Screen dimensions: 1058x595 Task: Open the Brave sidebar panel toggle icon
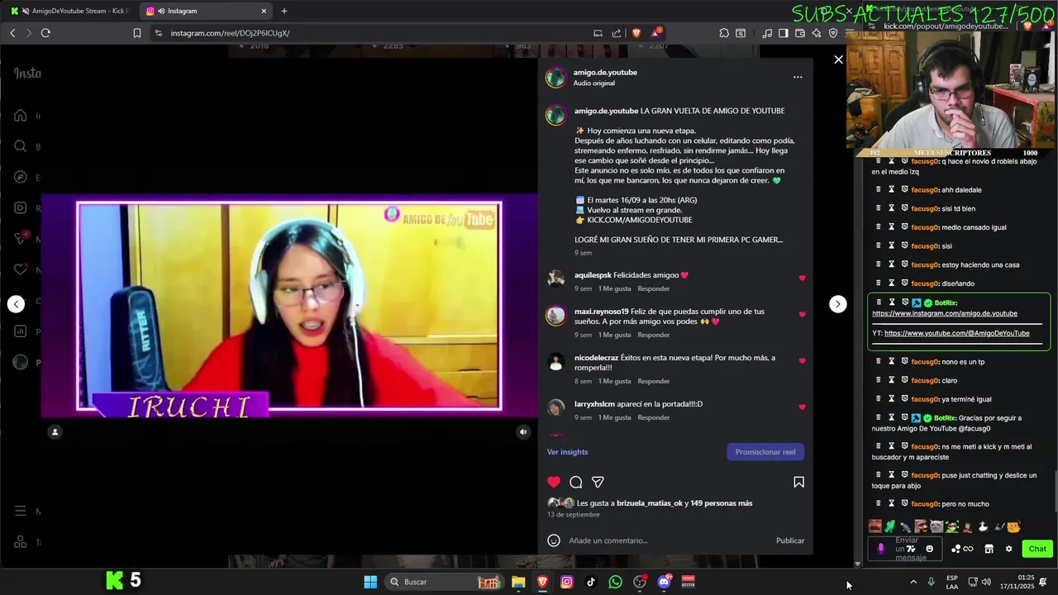tap(784, 33)
